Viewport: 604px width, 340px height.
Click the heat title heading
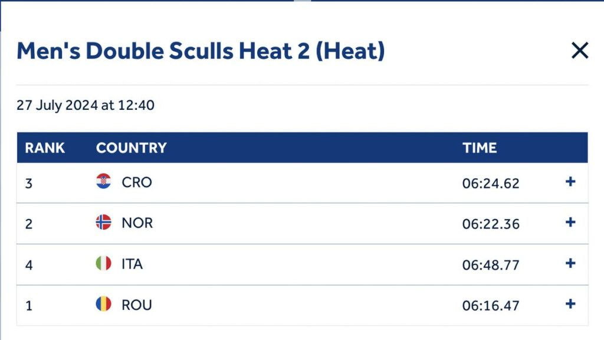coord(201,51)
